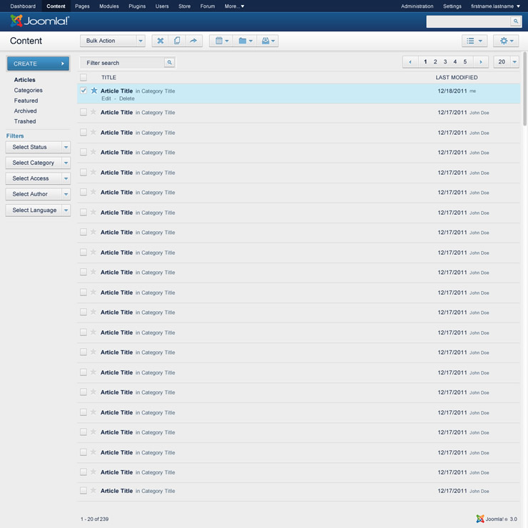Open the Select Author filter dropdown

pyautogui.click(x=38, y=194)
